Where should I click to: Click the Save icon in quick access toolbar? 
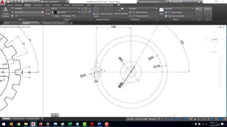point(15,1)
